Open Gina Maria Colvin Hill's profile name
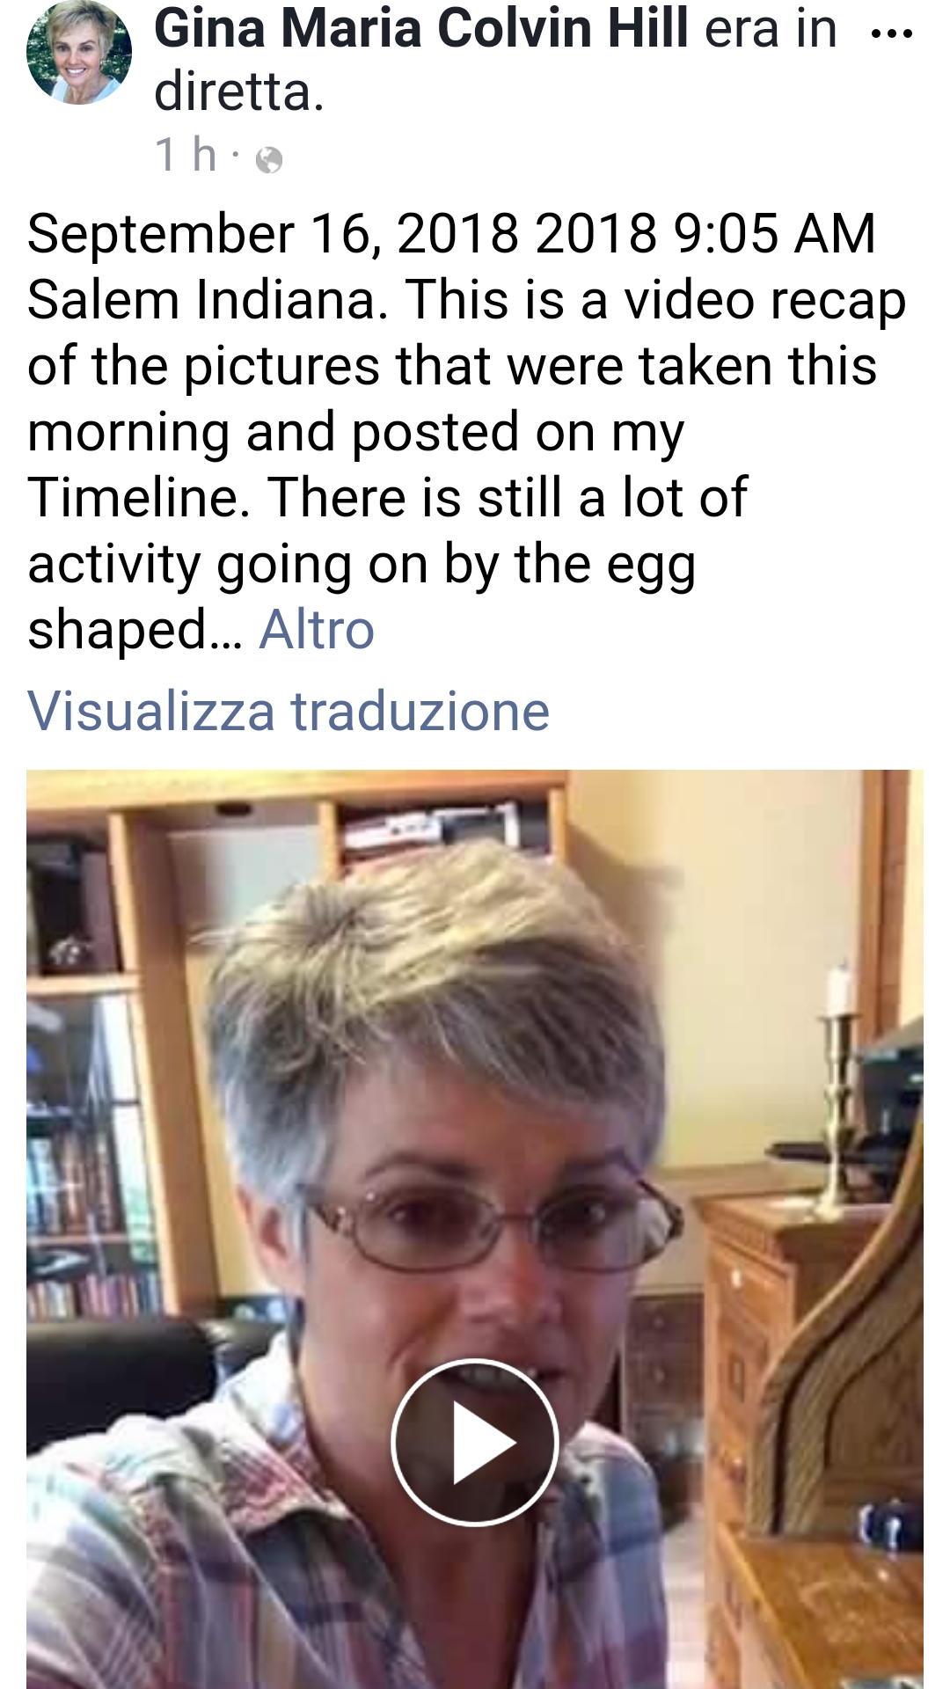Screen dimensions: 950x1689 [x=420, y=28]
